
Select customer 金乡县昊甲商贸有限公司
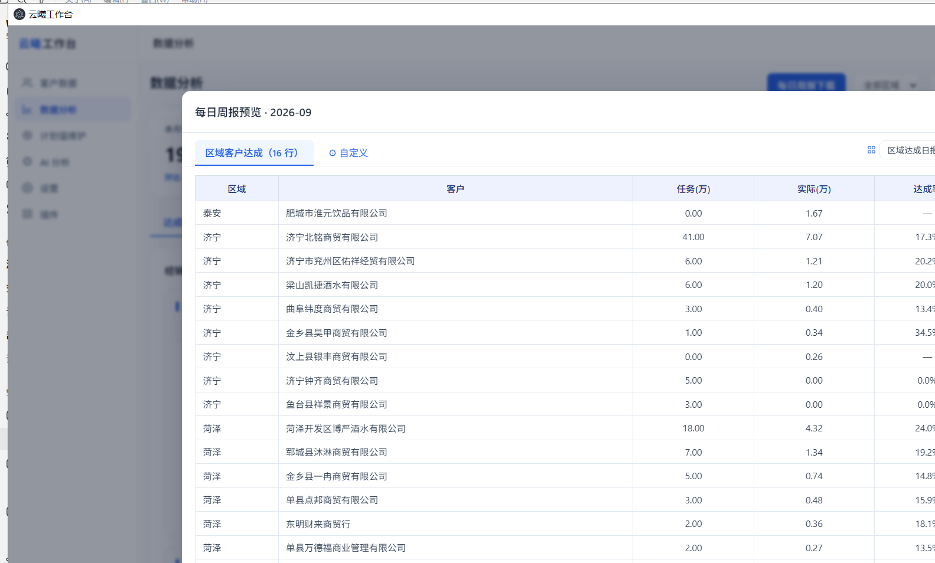pyautogui.click(x=337, y=333)
